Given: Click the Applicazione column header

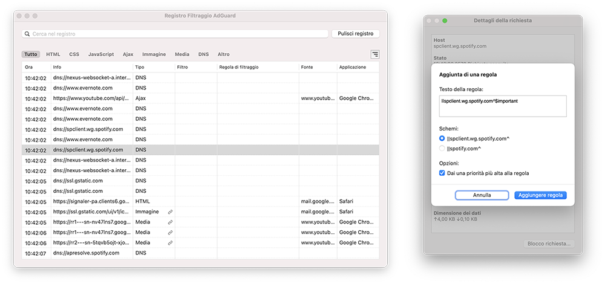Looking at the screenshot, I should 358,67.
